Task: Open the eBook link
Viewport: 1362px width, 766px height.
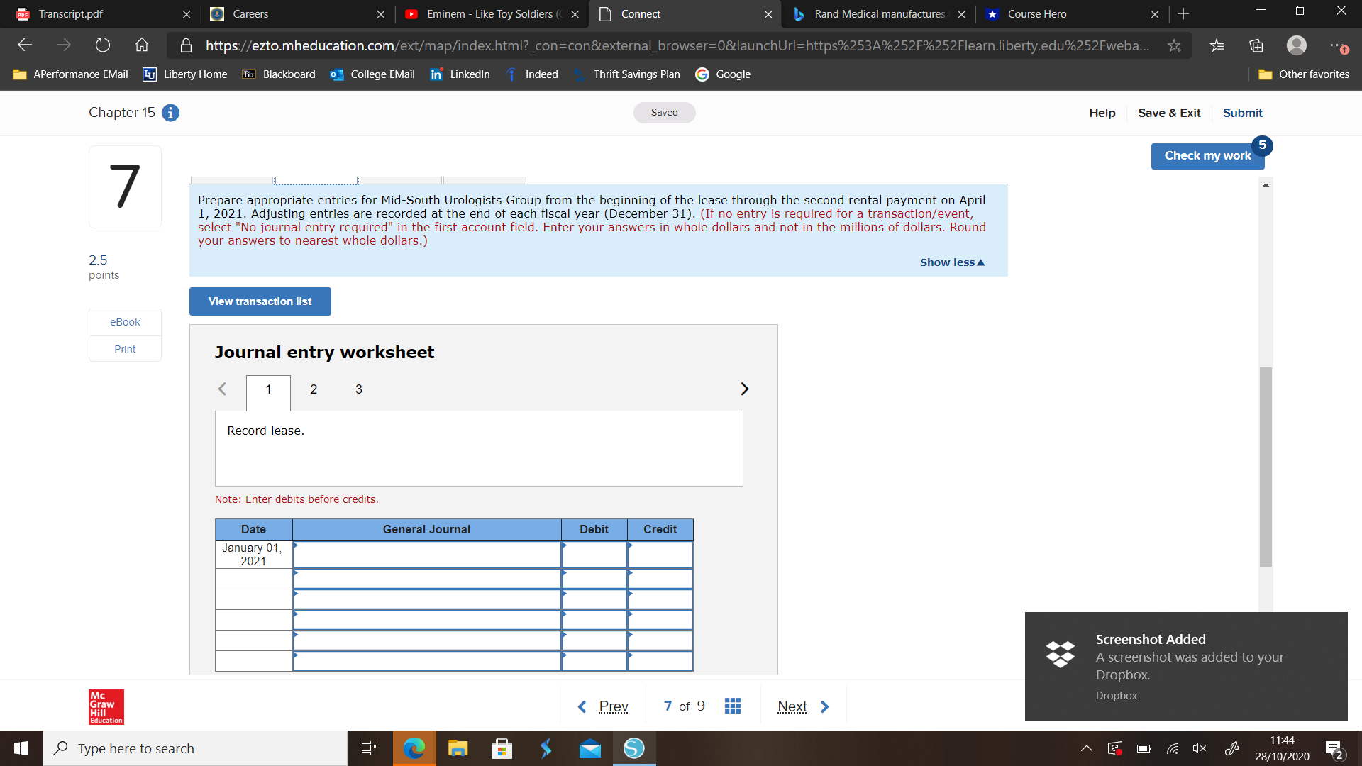Action: (125, 322)
